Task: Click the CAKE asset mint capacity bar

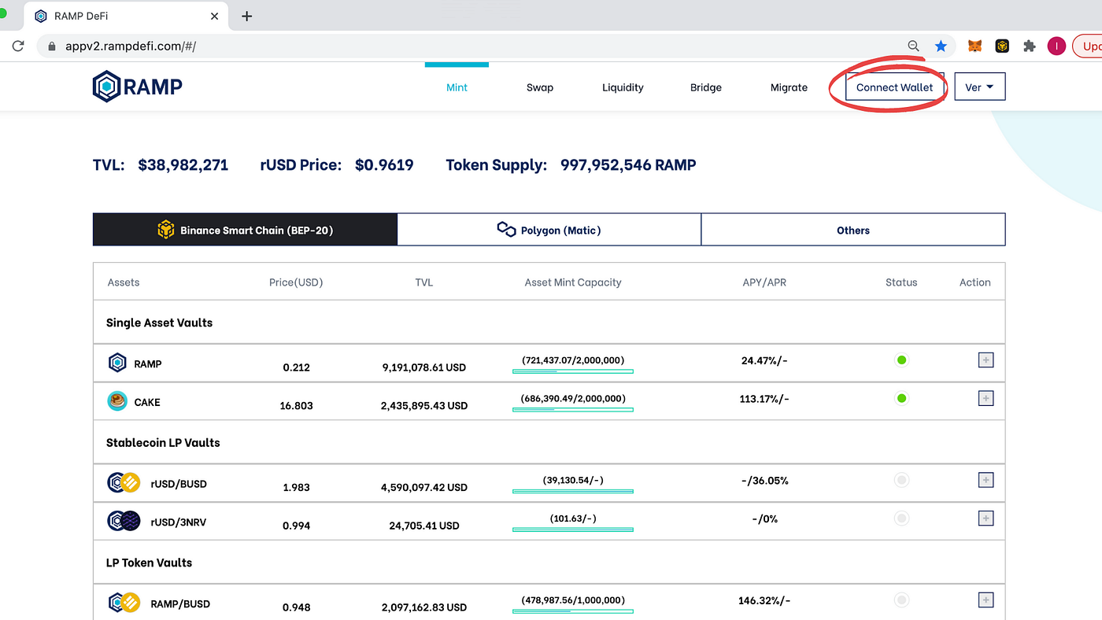Action: click(x=573, y=409)
